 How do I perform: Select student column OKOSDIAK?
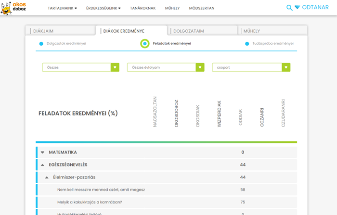[198, 116]
